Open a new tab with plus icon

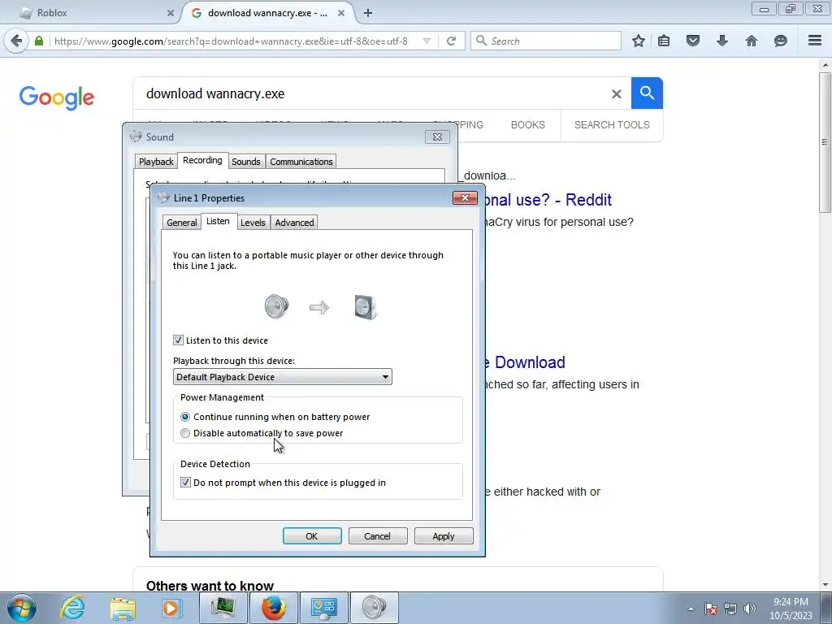368,13
